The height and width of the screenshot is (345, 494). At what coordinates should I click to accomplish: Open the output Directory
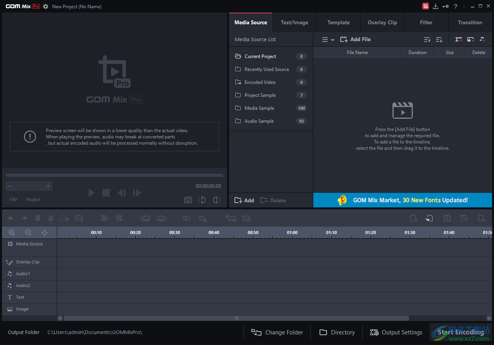coord(337,332)
